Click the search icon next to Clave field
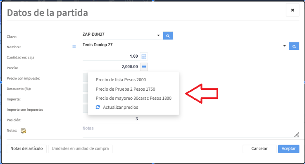The width and height of the screenshot is (305, 164). point(168,36)
